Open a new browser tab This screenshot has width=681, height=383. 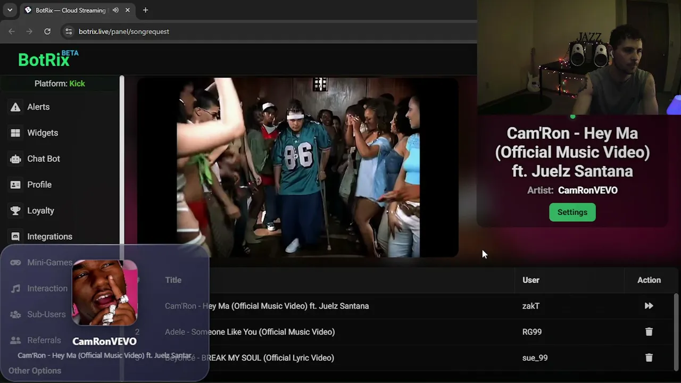pyautogui.click(x=145, y=10)
